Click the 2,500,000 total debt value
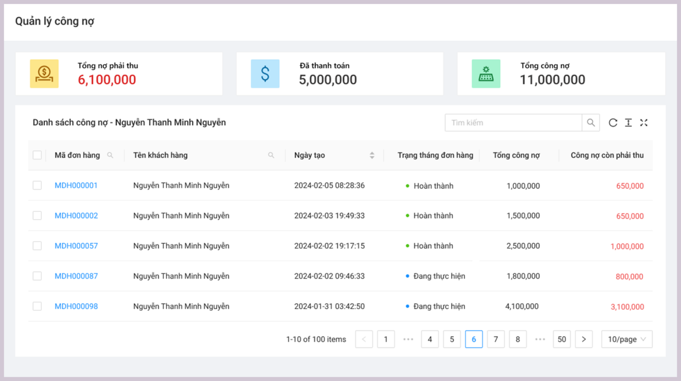The height and width of the screenshot is (381, 681). tap(523, 246)
